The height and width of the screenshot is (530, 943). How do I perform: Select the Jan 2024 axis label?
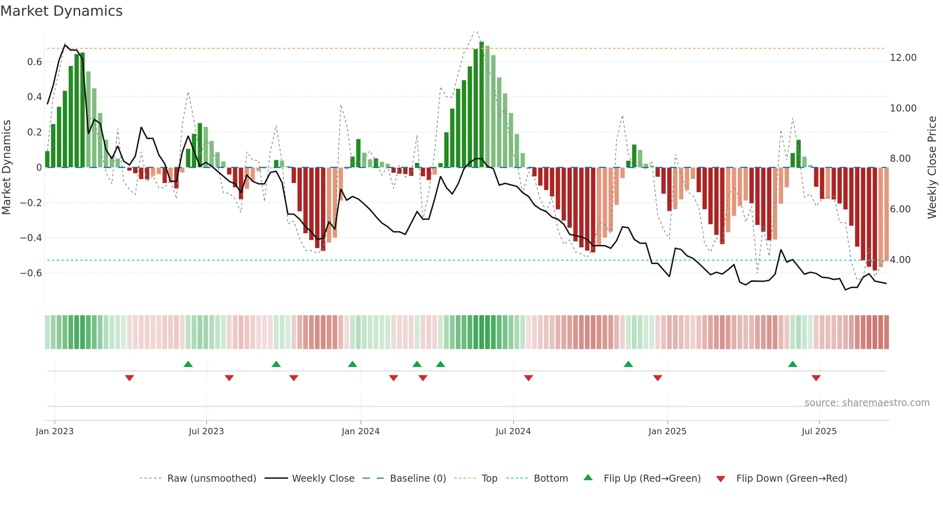pyautogui.click(x=361, y=431)
